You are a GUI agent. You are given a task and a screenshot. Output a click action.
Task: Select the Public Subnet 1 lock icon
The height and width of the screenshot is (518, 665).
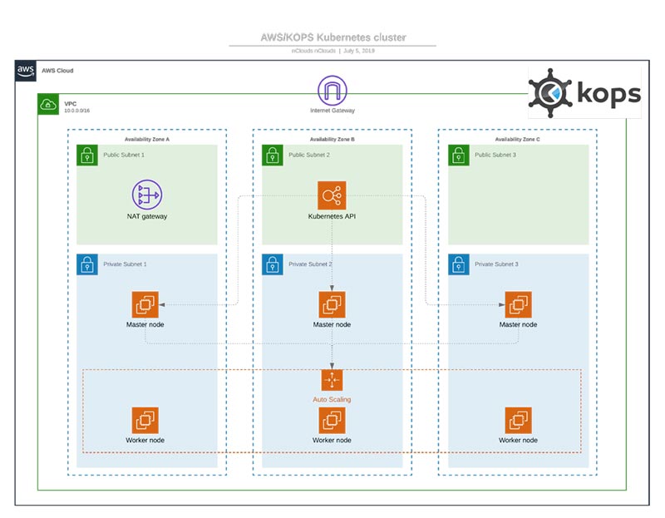(87, 155)
